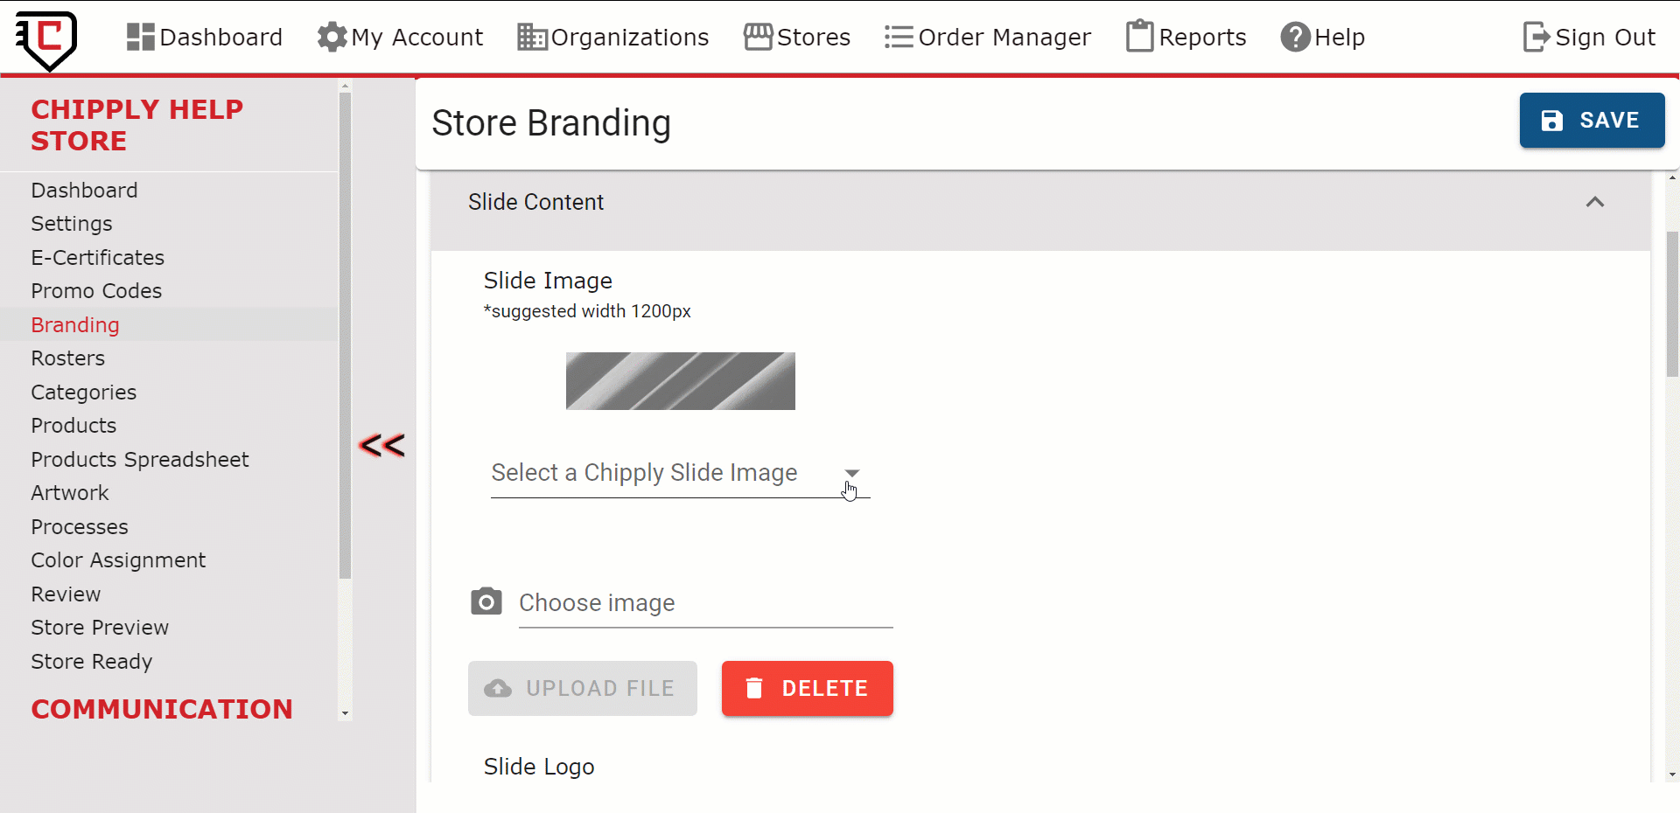Open Rosters in the sidebar
This screenshot has height=813, width=1680.
tap(68, 358)
